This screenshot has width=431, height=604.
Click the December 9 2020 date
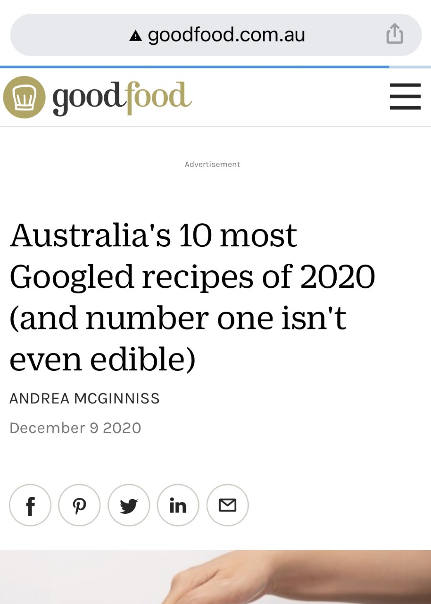coord(75,428)
